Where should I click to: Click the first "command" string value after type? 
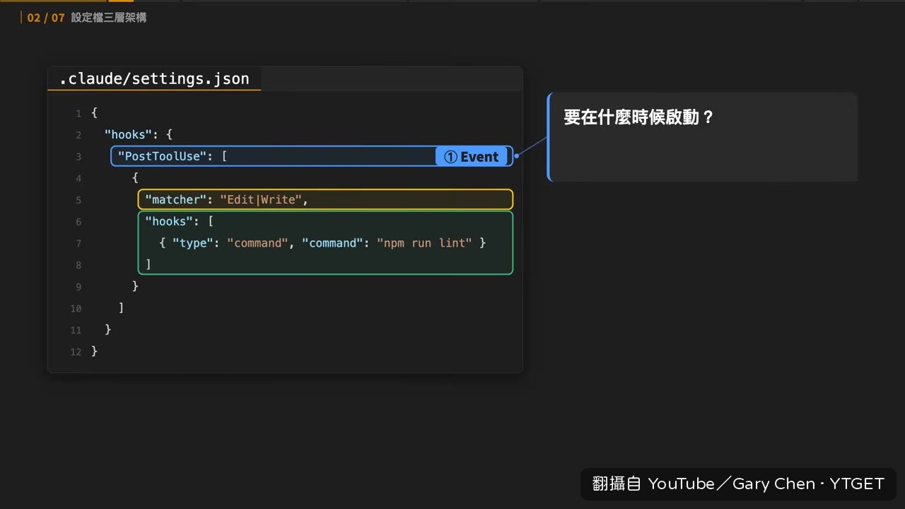257,242
